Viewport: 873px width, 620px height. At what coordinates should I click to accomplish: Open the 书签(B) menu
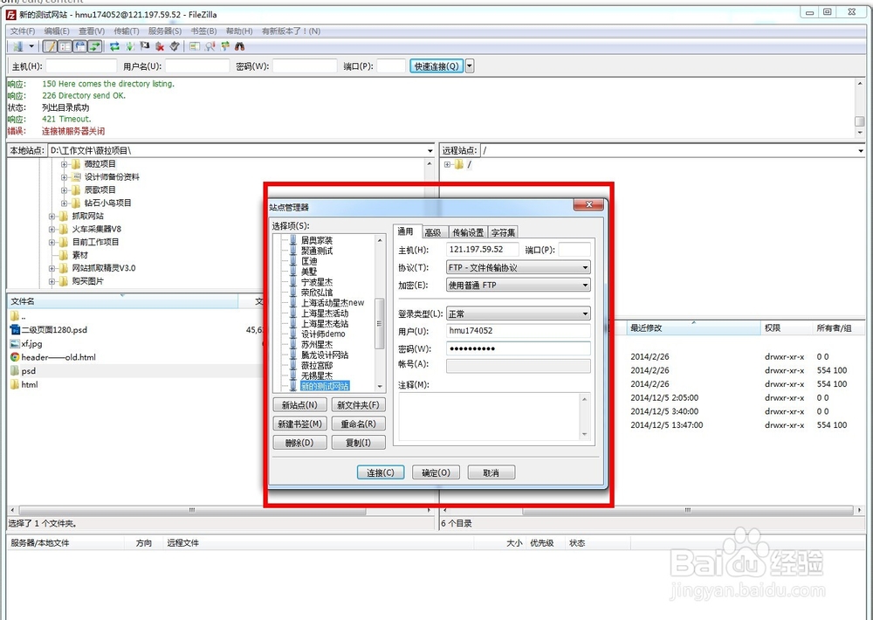(x=203, y=31)
